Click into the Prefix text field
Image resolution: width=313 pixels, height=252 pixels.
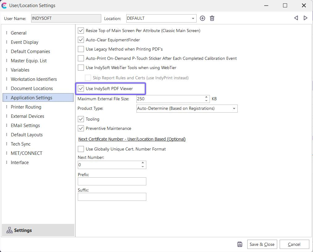[112, 181]
